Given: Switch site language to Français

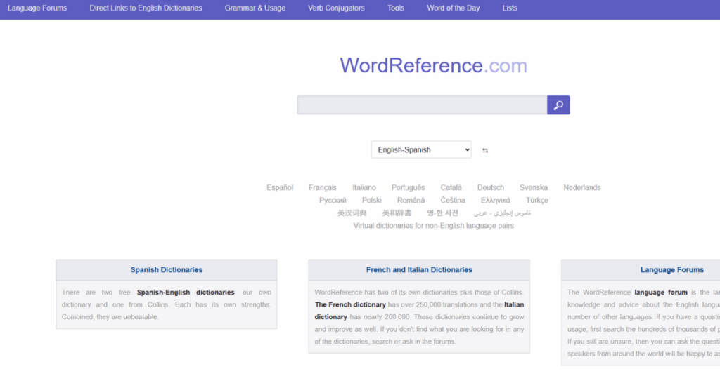Looking at the screenshot, I should tap(323, 187).
